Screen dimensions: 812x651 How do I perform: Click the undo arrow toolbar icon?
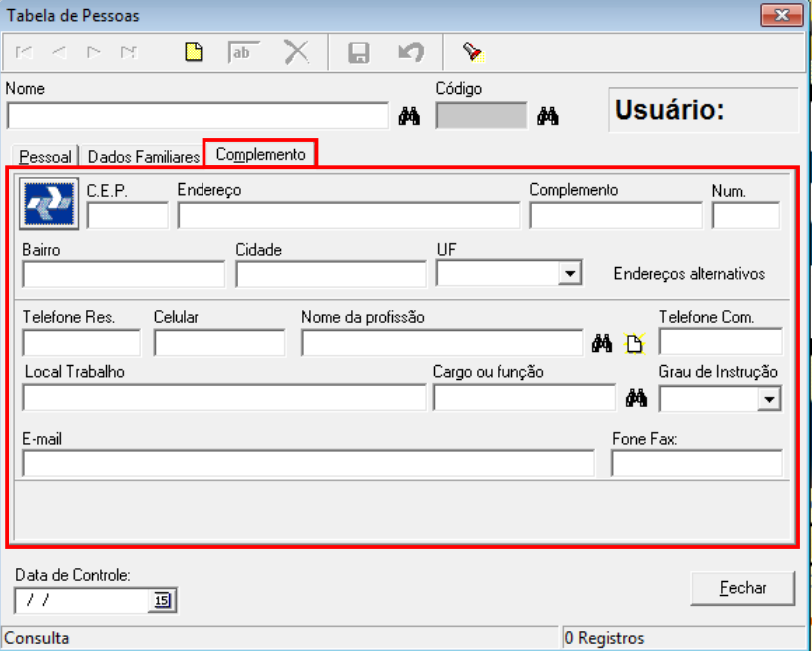tap(411, 53)
